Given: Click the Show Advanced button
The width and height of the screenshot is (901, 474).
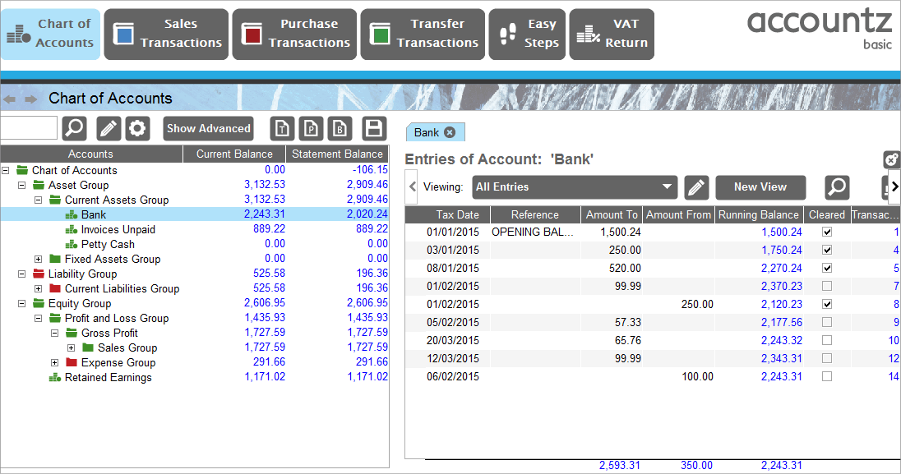Looking at the screenshot, I should 209,128.
